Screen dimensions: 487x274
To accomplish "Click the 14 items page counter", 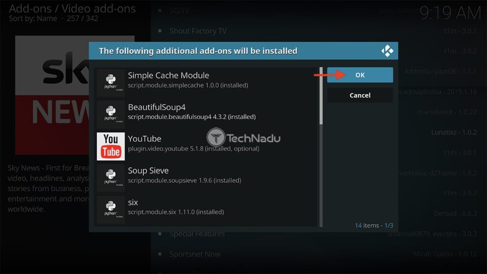I will point(374,225).
